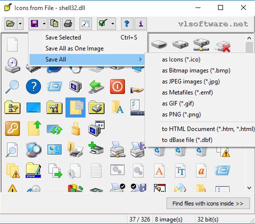Select the green arrow USB eject icon
The image size is (255, 224).
[x=96, y=86]
